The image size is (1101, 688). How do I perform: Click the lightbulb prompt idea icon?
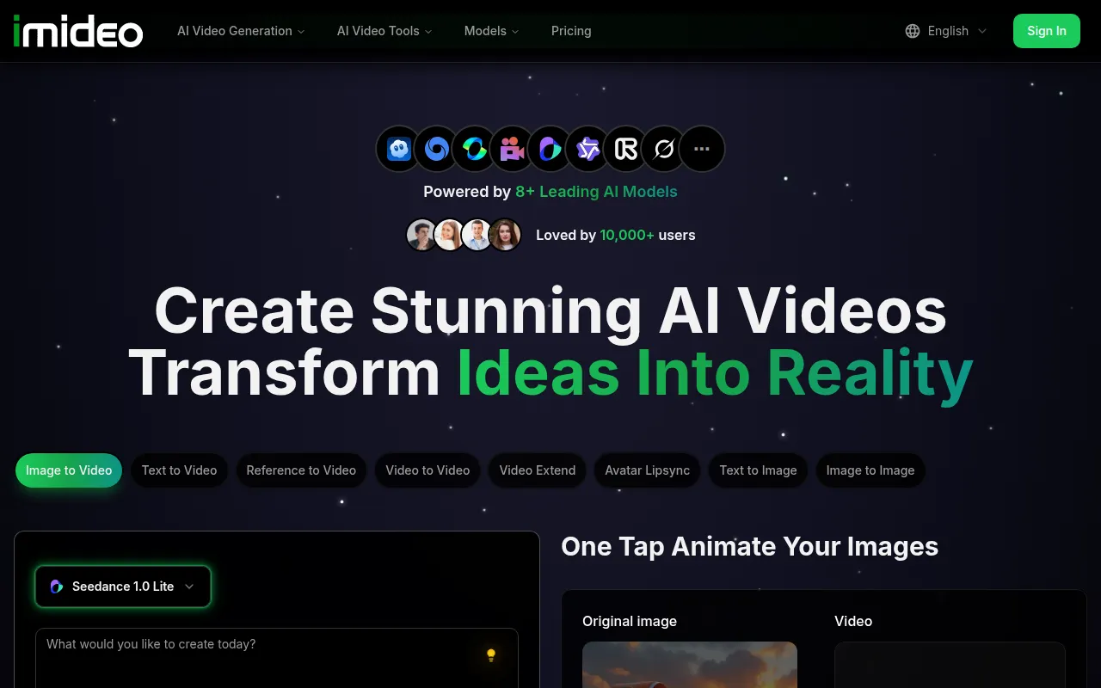point(491,654)
